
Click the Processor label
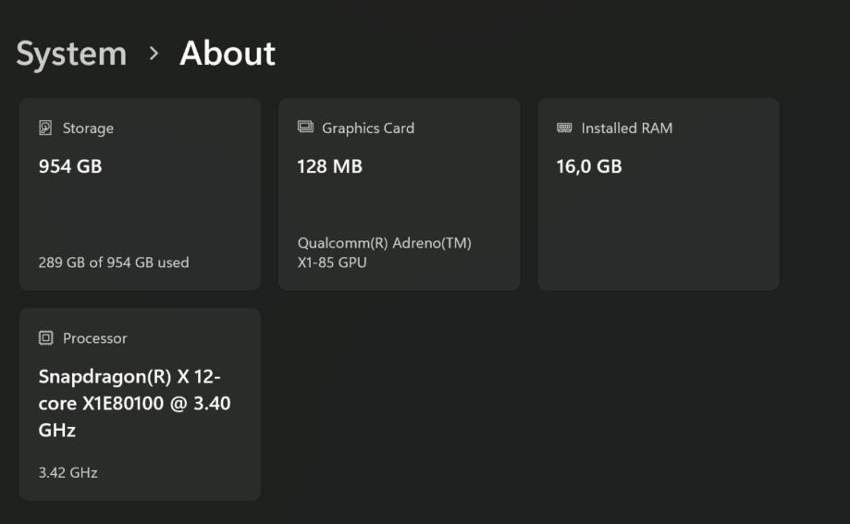click(x=94, y=338)
